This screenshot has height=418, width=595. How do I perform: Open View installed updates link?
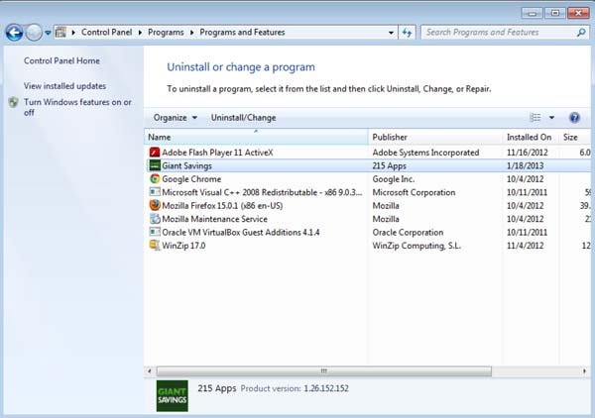pyautogui.click(x=64, y=86)
